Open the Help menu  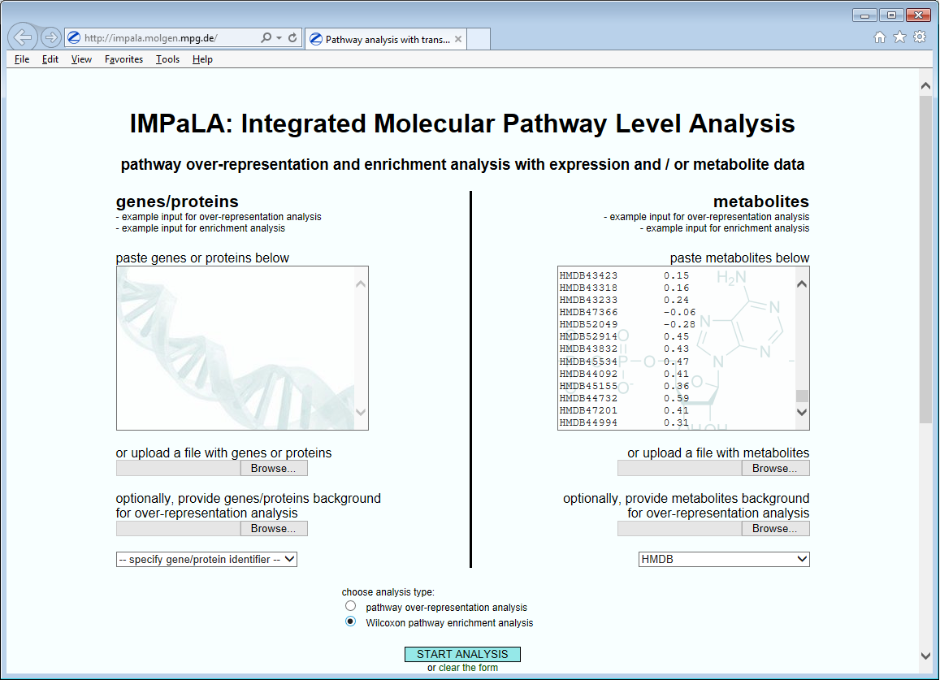(x=202, y=59)
